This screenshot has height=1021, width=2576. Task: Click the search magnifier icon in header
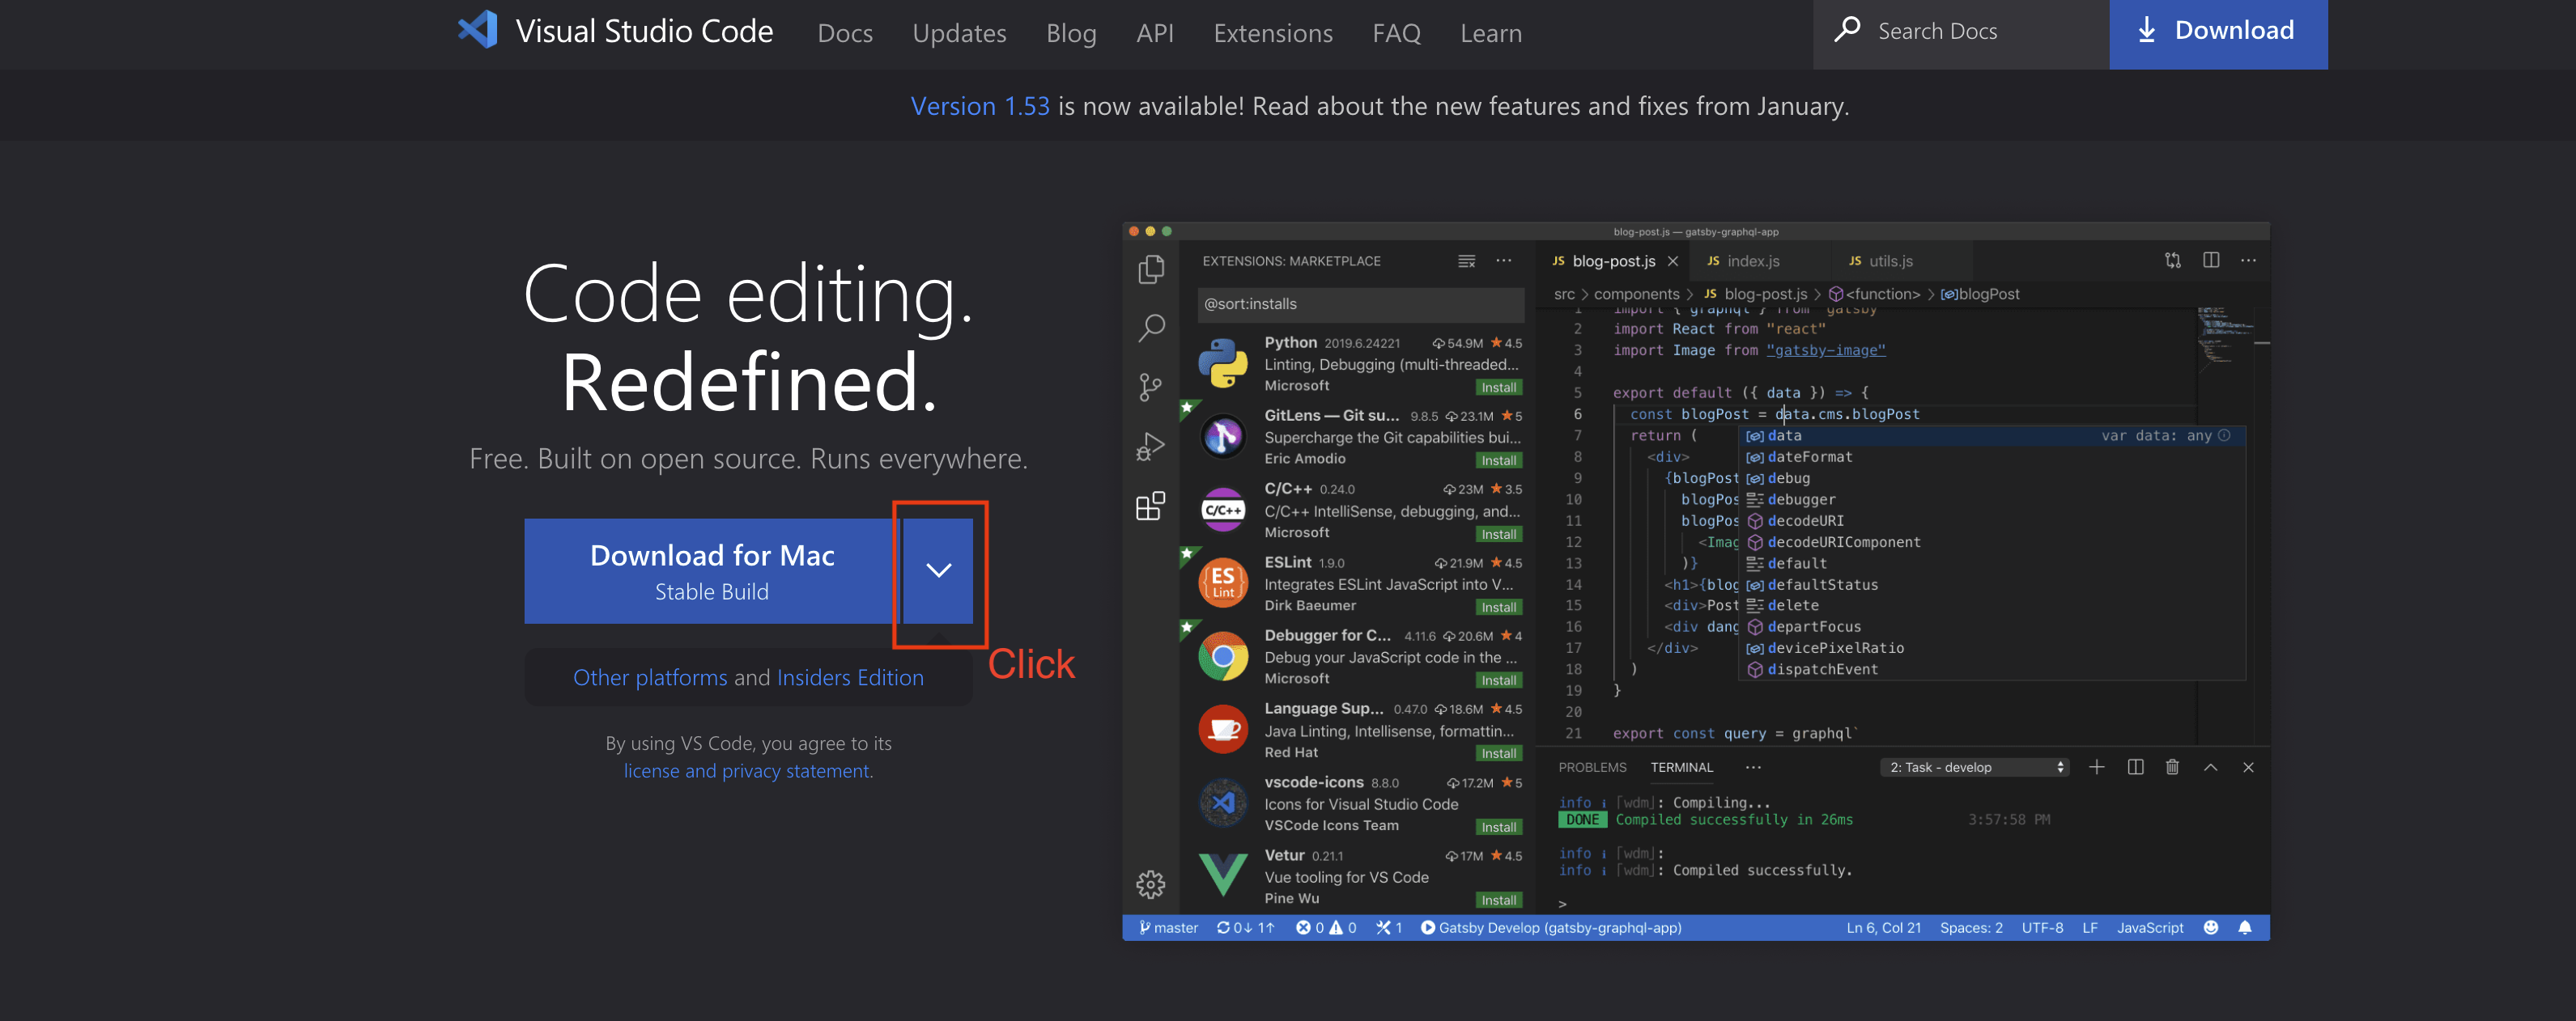[1847, 29]
